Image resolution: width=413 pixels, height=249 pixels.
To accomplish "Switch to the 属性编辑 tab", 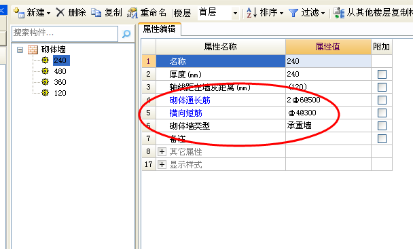I will pyautogui.click(x=160, y=29).
